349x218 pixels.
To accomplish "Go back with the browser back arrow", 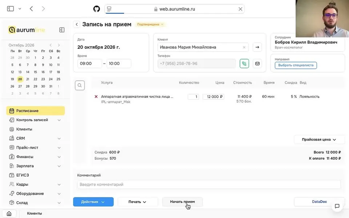I will point(31,9).
